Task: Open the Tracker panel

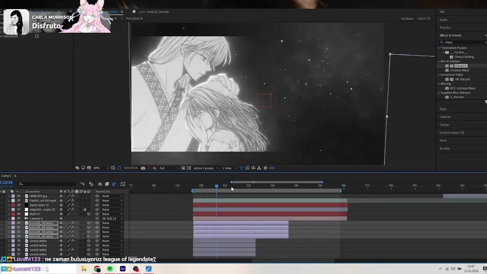Action: point(444,125)
